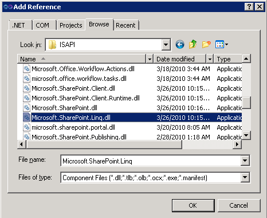Expand the Look in ISAPI dropdown

[x=166, y=45]
